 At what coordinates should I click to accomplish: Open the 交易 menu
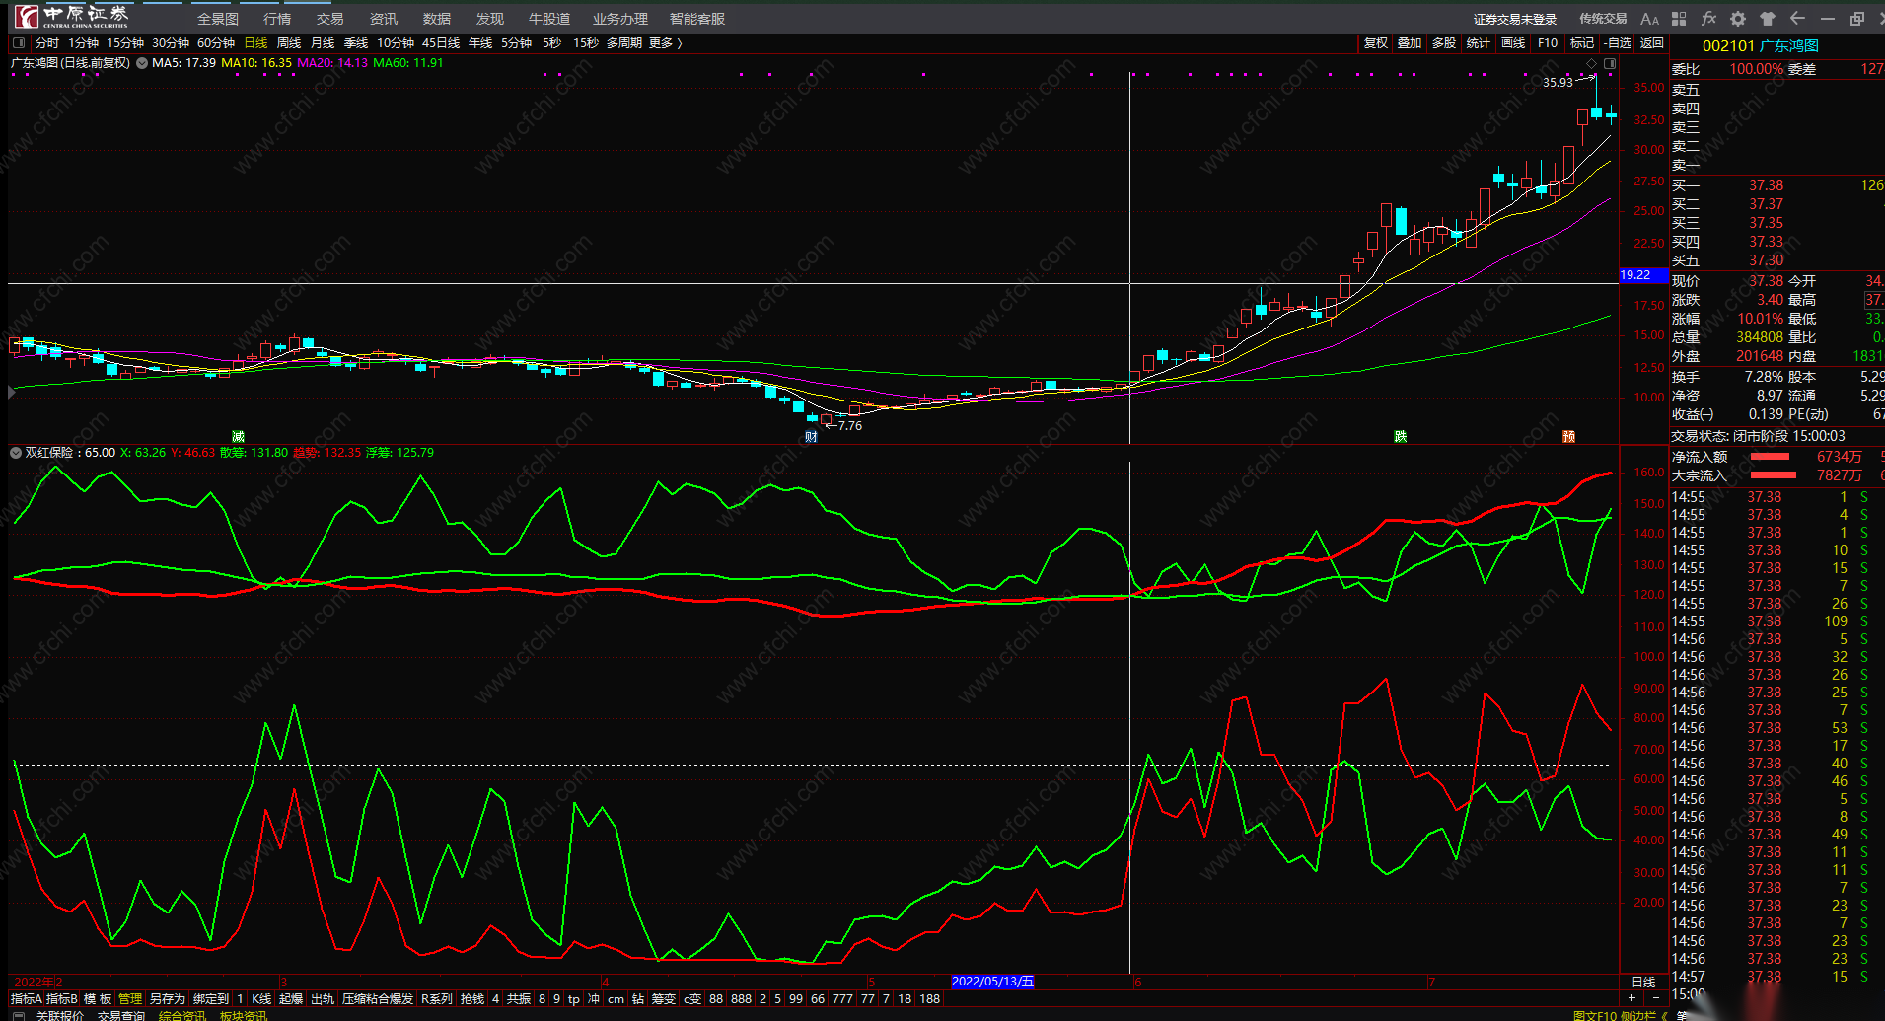(330, 19)
